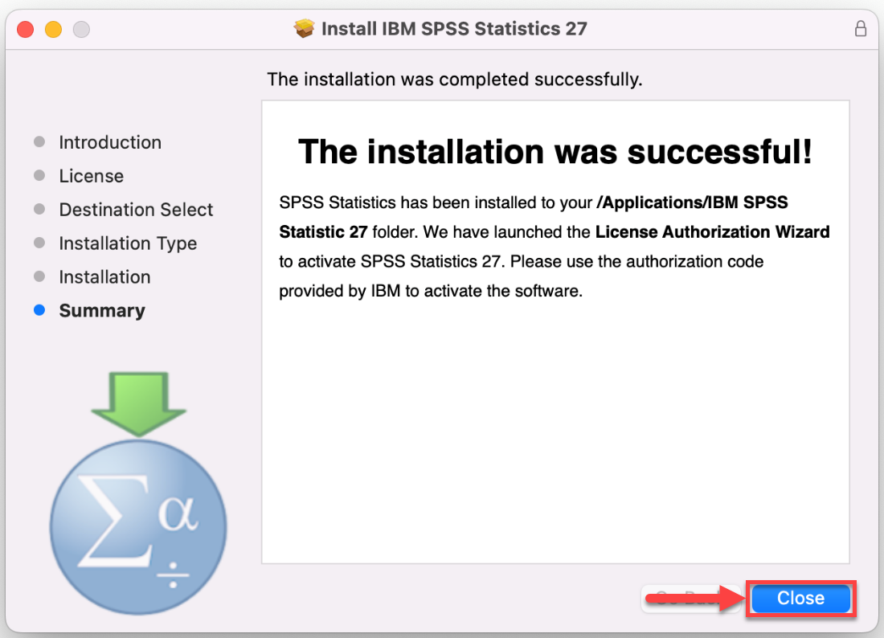The image size is (884, 638).
Task: Select the License step in sidebar
Action: click(92, 176)
